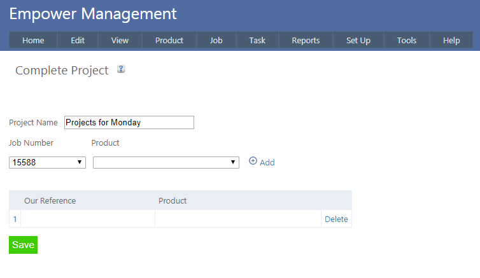Viewport: 480px width, 278px height.
Task: Expand the empty Product dropdown
Action: click(166, 162)
